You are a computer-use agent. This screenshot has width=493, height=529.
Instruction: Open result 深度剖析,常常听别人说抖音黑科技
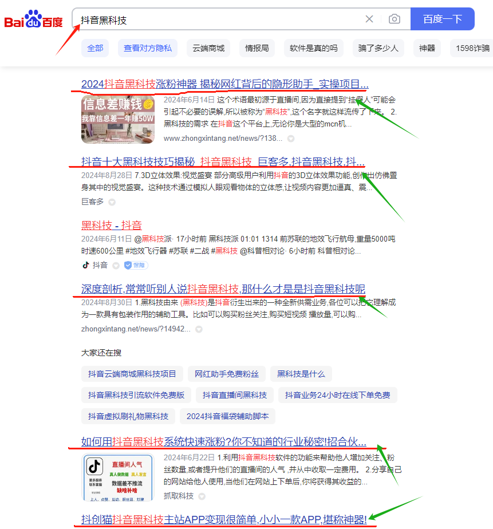[x=223, y=289]
